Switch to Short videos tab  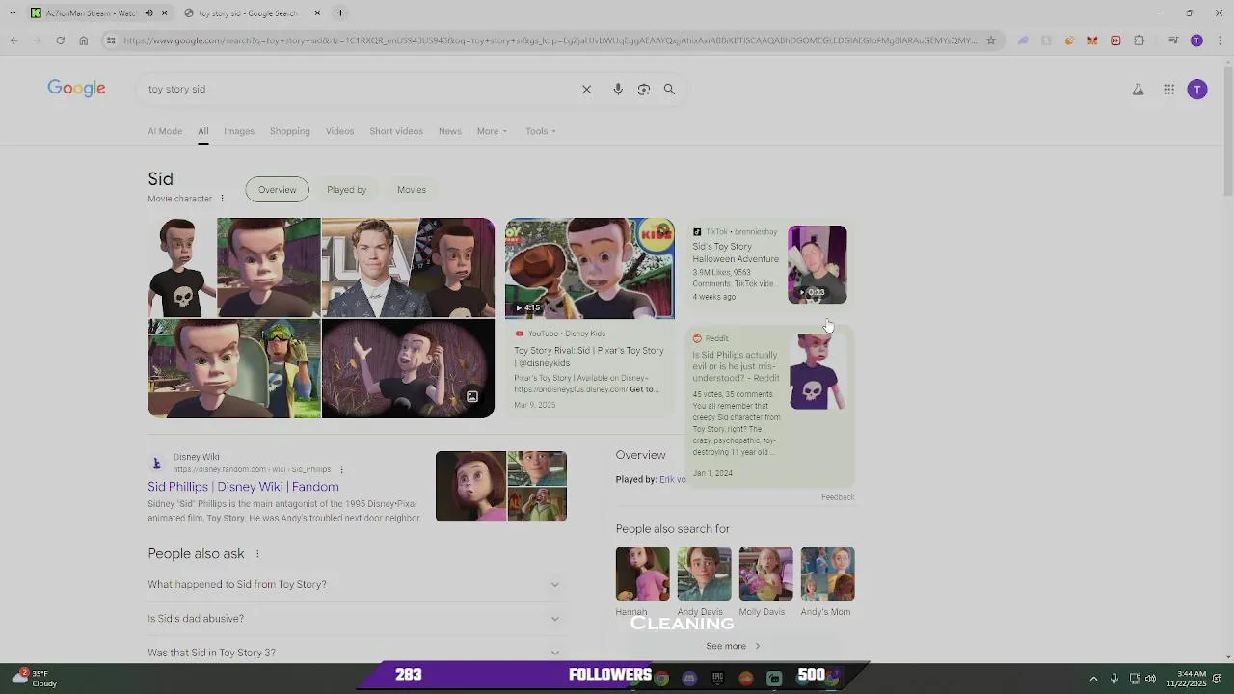[396, 131]
